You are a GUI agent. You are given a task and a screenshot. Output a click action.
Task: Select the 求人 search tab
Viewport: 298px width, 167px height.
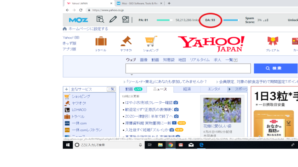pyautogui.click(x=217, y=60)
